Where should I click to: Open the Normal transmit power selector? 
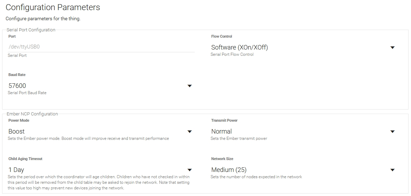pos(221,131)
